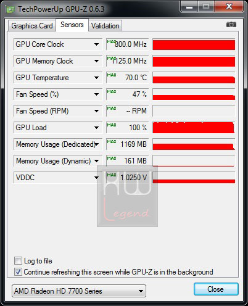This screenshot has height=306, width=248.
Task: Click the Close button
Action: [x=216, y=289]
